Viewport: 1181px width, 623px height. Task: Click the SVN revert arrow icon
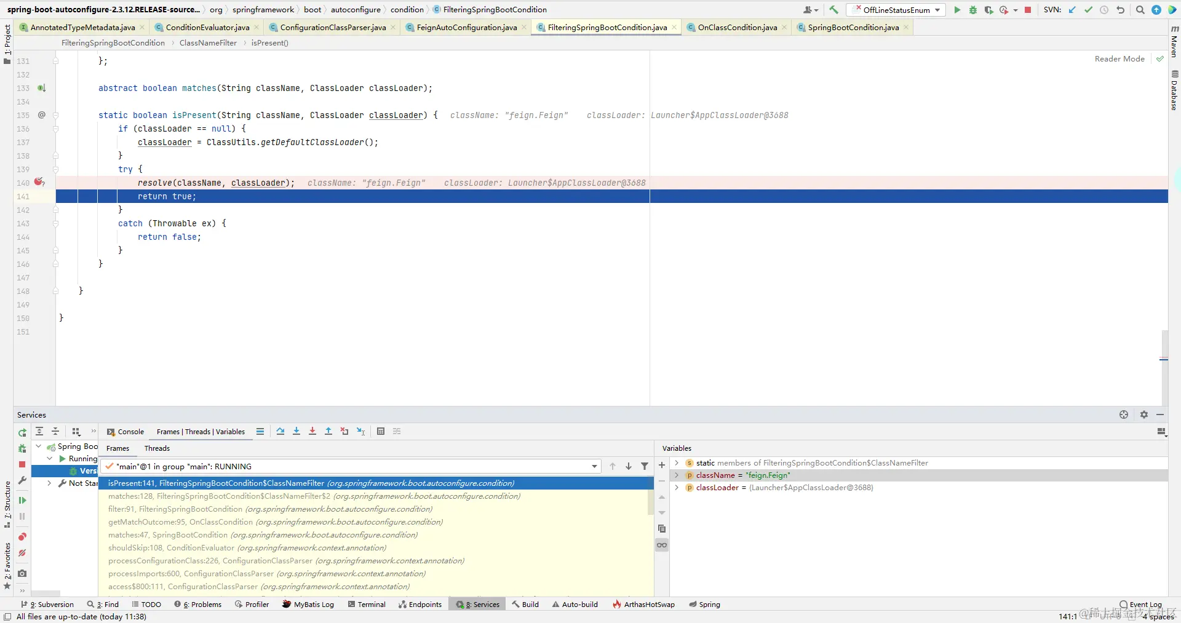coord(1120,10)
